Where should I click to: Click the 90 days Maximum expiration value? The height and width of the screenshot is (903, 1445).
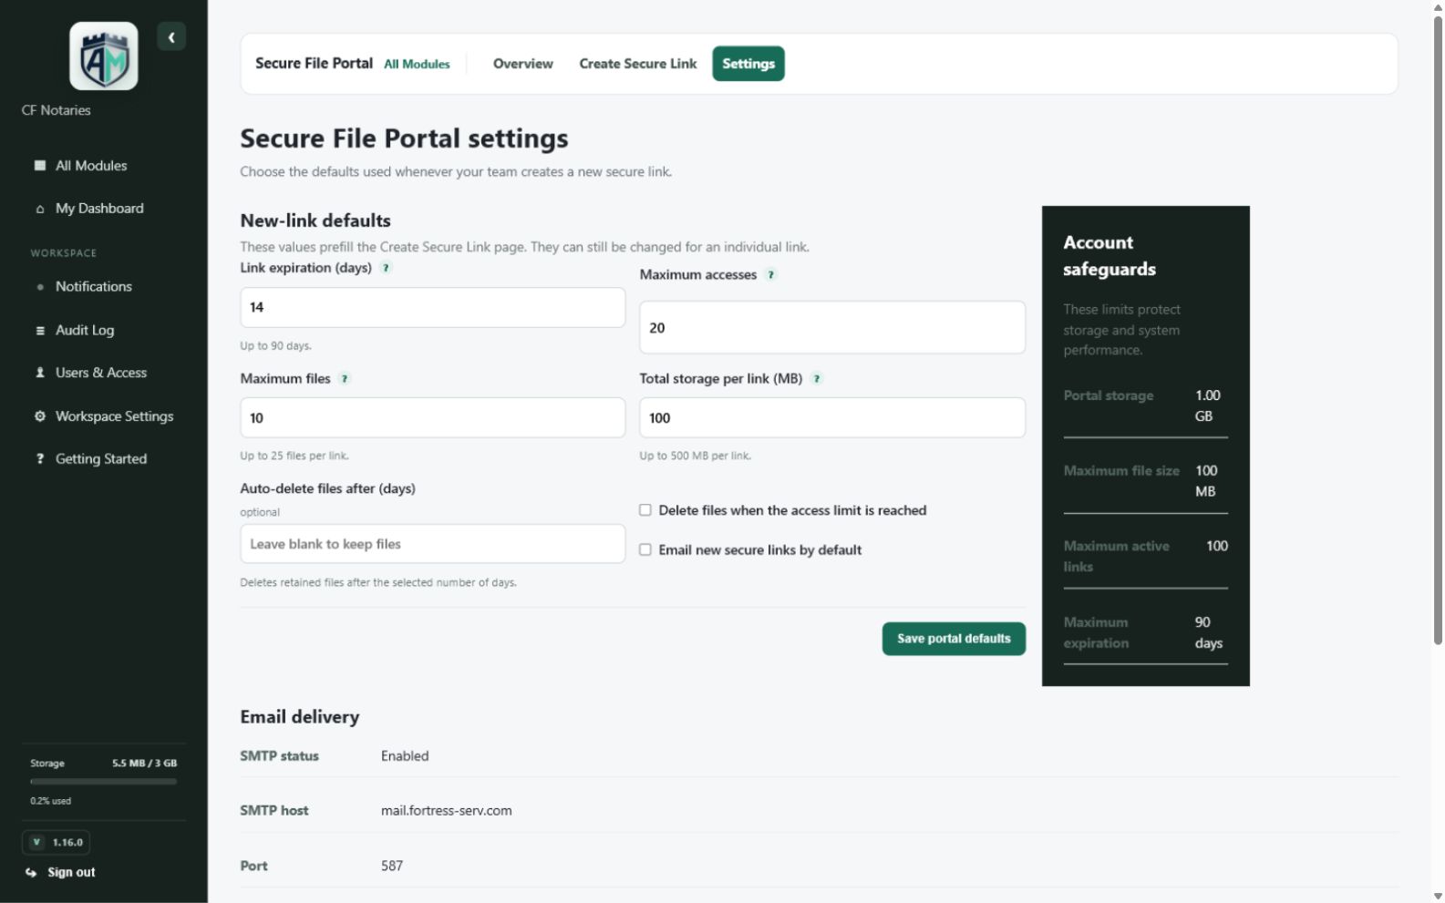[1209, 633]
